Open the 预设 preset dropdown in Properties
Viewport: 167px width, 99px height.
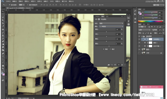click(x=111, y=23)
